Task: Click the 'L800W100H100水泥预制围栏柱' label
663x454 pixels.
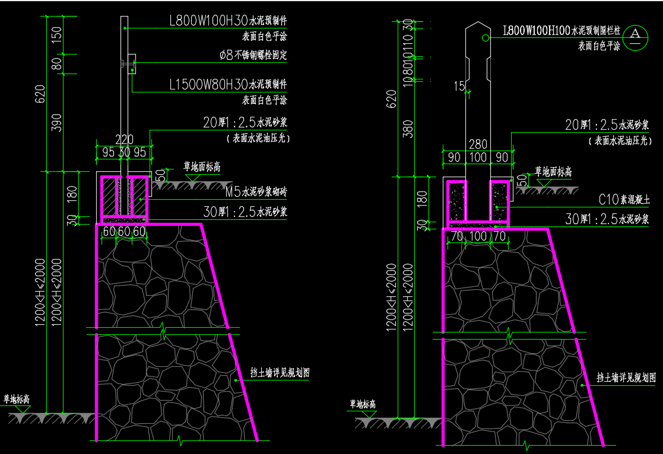Action: click(x=562, y=30)
